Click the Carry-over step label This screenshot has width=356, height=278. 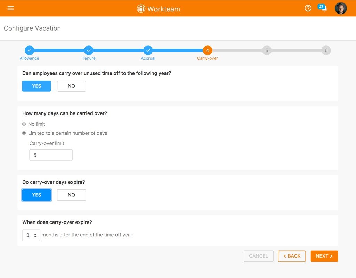[207, 58]
